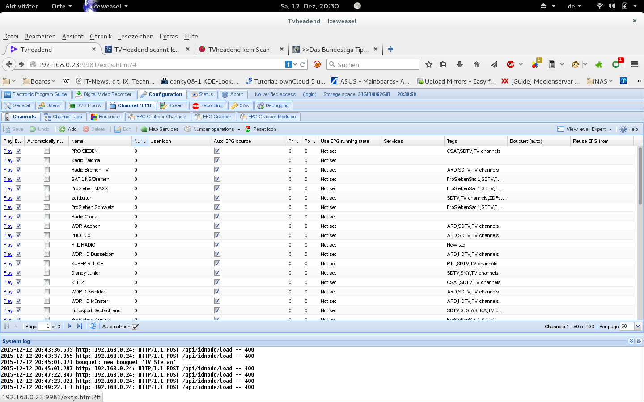Show more bookmarks chevron
The width and height of the screenshot is (644, 402).
639,81
